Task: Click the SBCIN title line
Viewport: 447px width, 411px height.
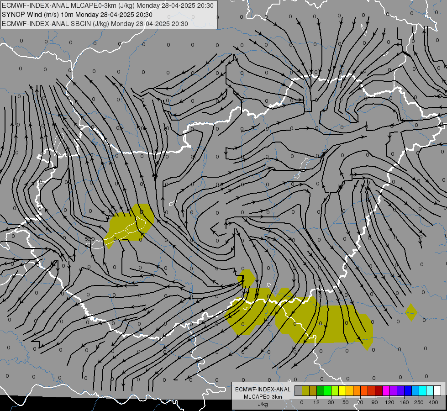Action: [x=95, y=24]
